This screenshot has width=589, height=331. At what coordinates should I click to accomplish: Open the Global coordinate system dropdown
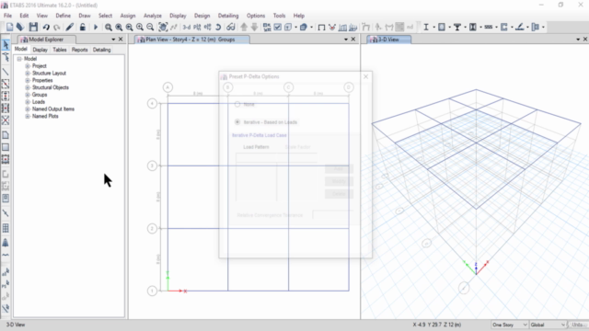coord(548,325)
